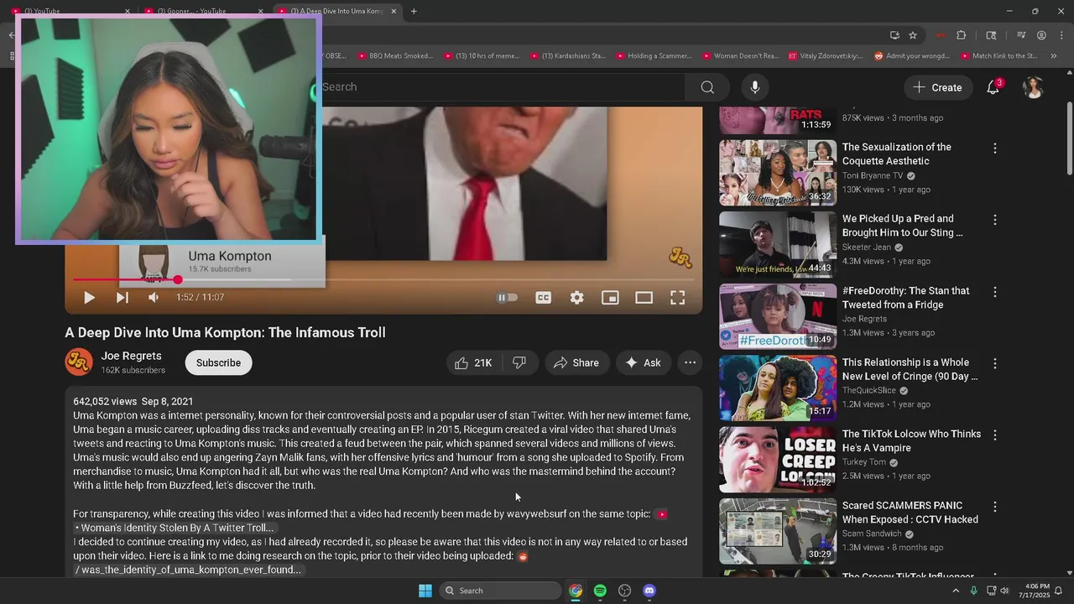Viewport: 1074px width, 604px height.
Task: Dislike the video
Action: point(519,362)
